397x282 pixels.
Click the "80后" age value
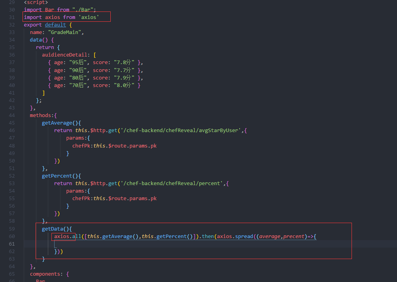tap(78, 78)
